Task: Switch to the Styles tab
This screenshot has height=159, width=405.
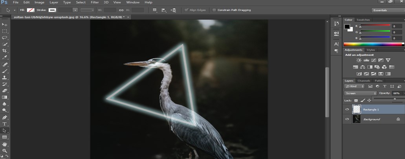Action: click(371, 50)
